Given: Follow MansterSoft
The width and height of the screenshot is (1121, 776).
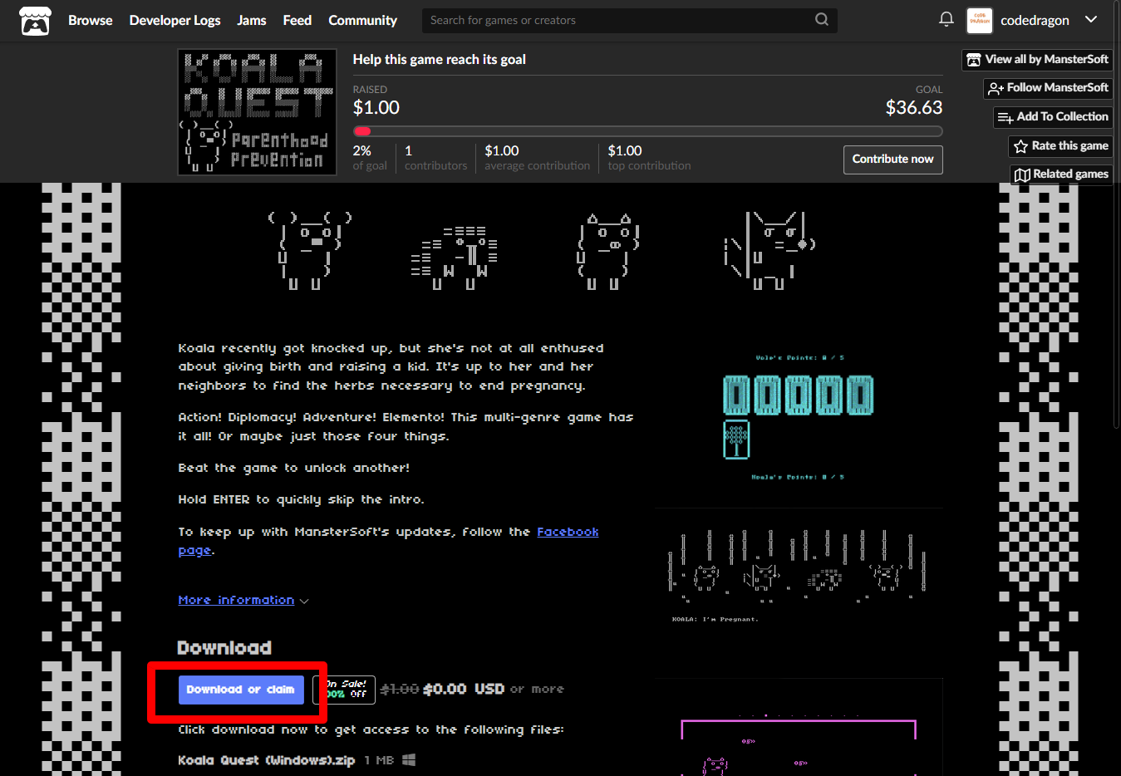Looking at the screenshot, I should (1048, 87).
